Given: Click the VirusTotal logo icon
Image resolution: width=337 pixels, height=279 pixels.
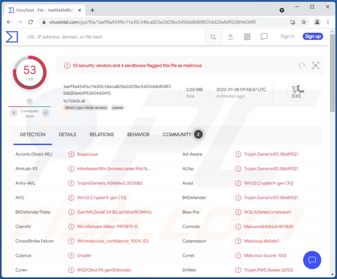Looking at the screenshot, I should coord(12,37).
